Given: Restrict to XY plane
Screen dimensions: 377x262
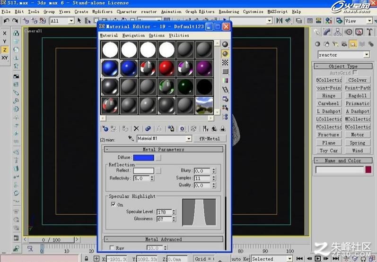Looking at the screenshot, I should coord(5,58).
